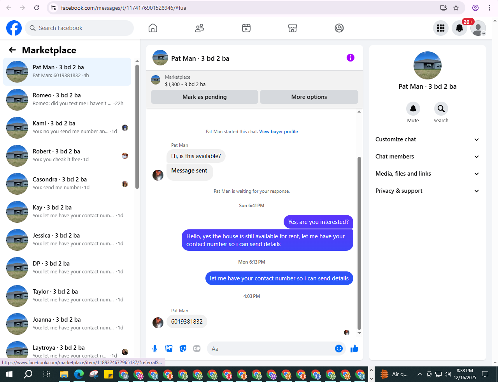
Task: Open the notifications bell with 20+ badge
Action: [459, 28]
